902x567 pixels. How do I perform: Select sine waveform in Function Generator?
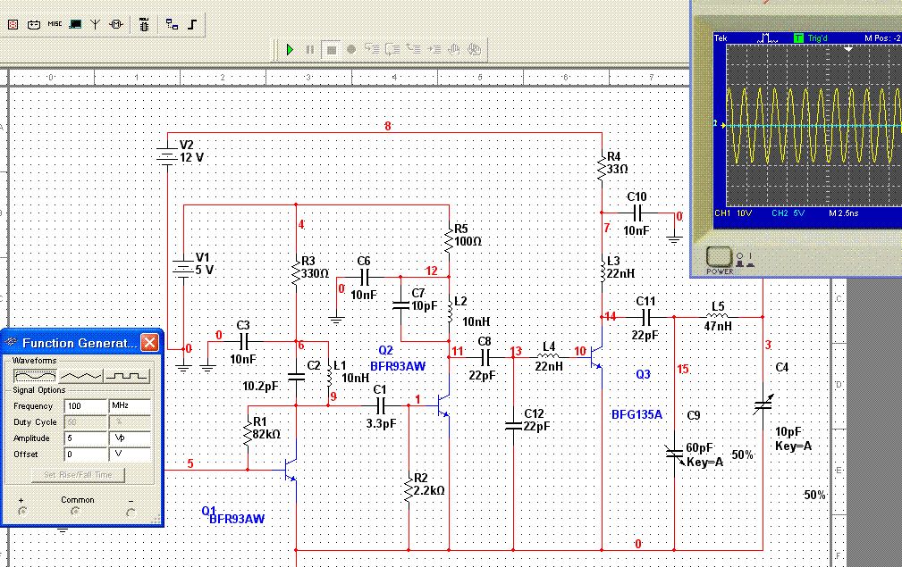pyautogui.click(x=35, y=376)
